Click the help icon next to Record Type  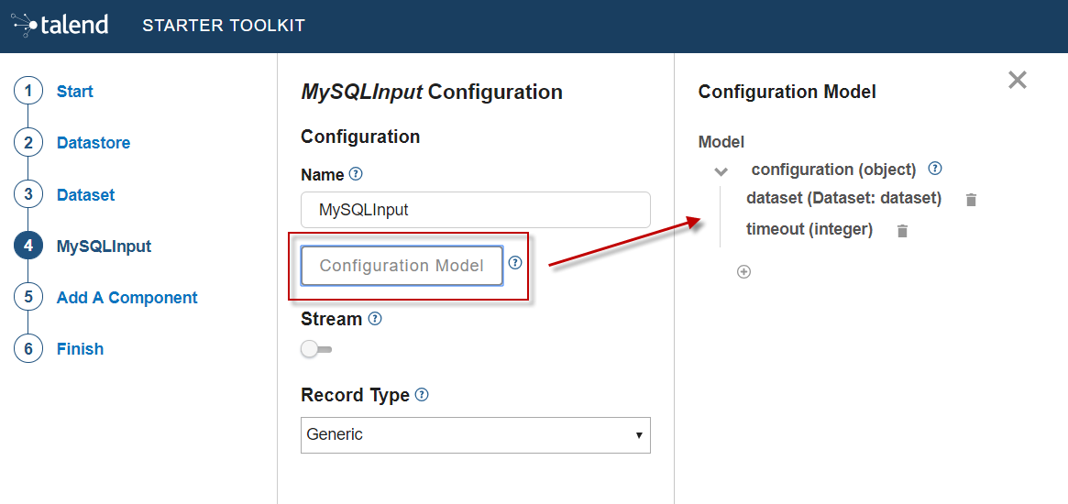(422, 395)
